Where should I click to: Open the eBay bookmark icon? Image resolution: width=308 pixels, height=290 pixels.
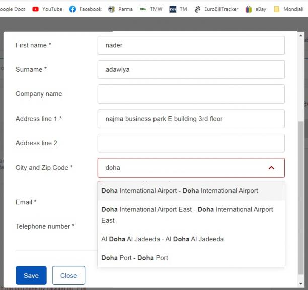click(249, 9)
